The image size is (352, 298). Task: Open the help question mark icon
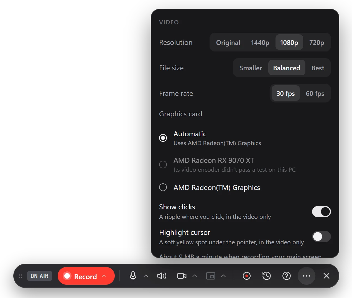pyautogui.click(x=287, y=276)
